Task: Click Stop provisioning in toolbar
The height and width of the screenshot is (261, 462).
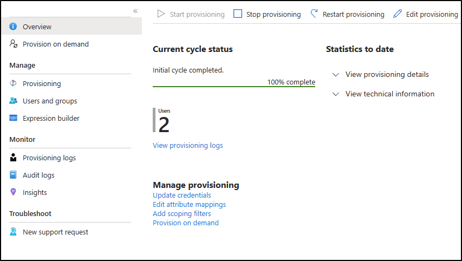Action: [267, 14]
